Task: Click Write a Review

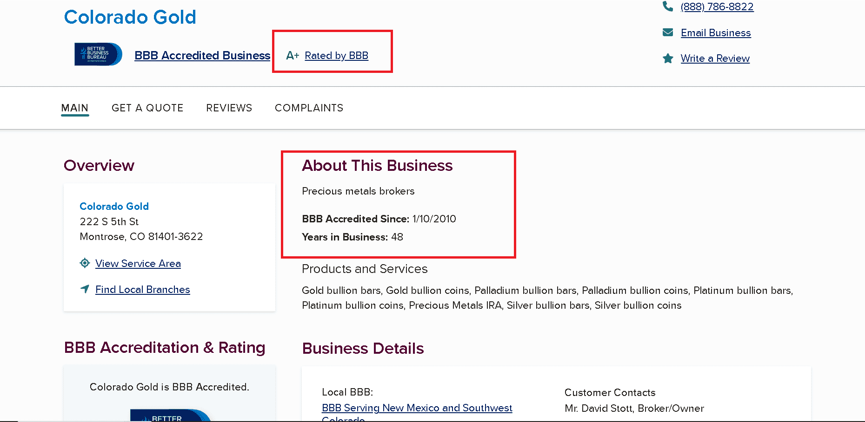Action: [715, 58]
